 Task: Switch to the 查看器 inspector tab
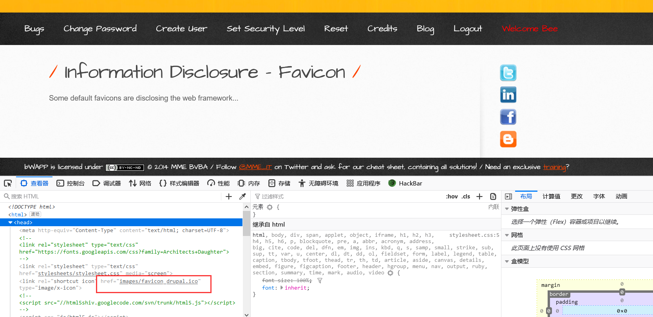click(x=34, y=183)
